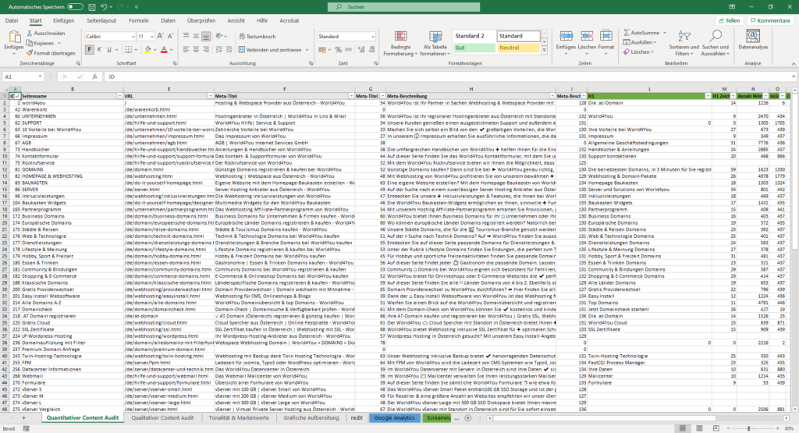799x433 pixels.
Task: Expand the AutoSumme dropdown arrow
Action: coord(664,33)
